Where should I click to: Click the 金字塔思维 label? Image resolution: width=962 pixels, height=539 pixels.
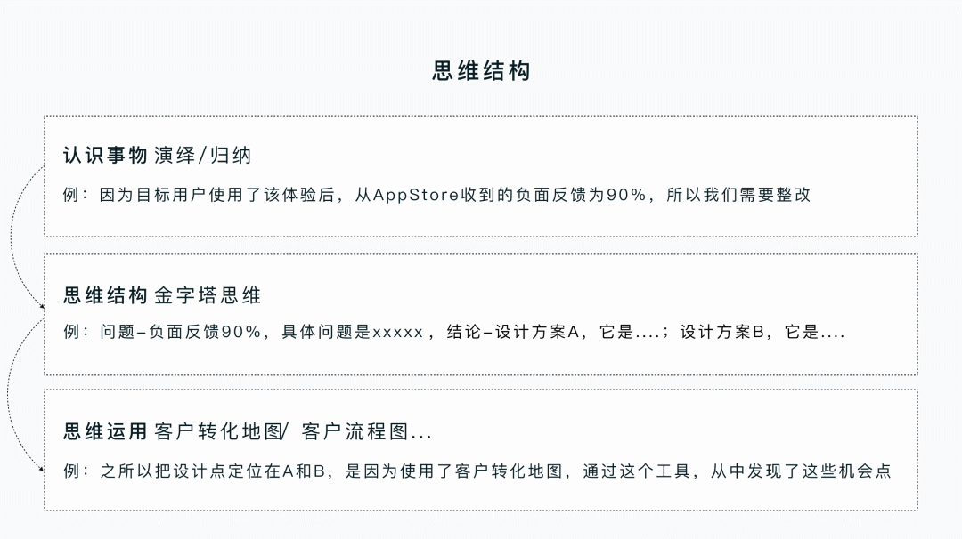point(208,295)
